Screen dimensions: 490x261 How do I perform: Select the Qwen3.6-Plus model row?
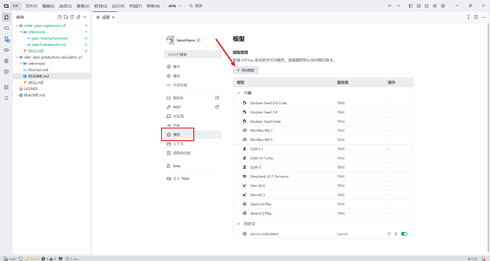323,204
